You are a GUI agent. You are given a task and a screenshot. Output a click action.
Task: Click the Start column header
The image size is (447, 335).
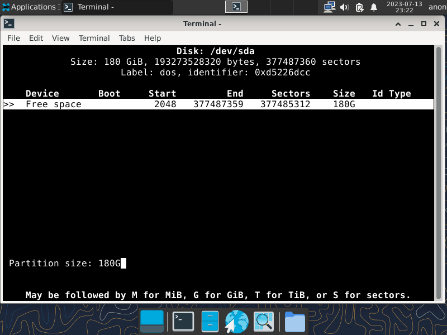pos(162,93)
